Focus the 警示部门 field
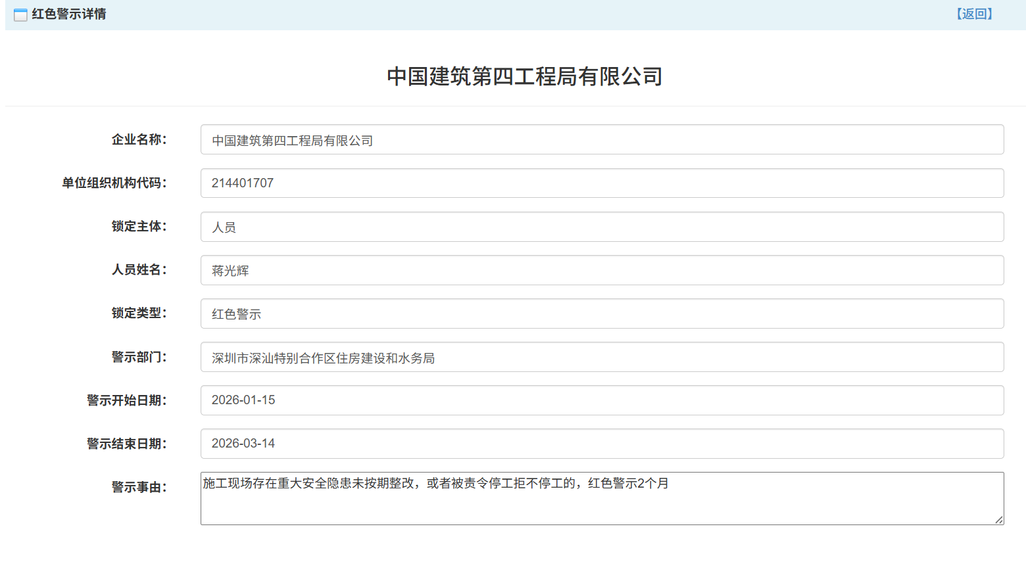The image size is (1026, 581). click(x=602, y=357)
